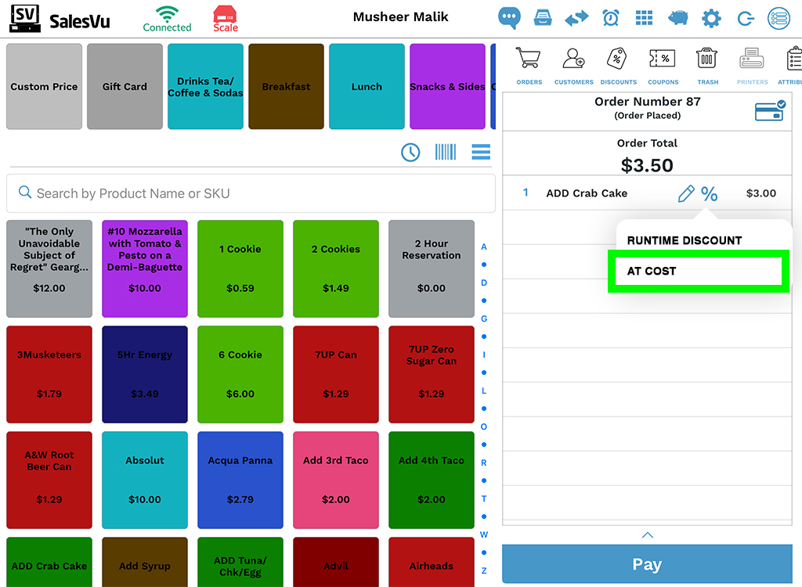Add 7UP Zero Sugar Can
802x587 pixels.
[432, 374]
